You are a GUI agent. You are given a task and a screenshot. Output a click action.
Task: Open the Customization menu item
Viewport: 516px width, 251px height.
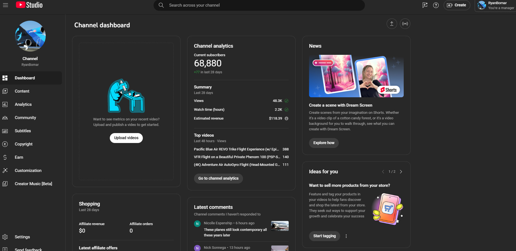31,171
